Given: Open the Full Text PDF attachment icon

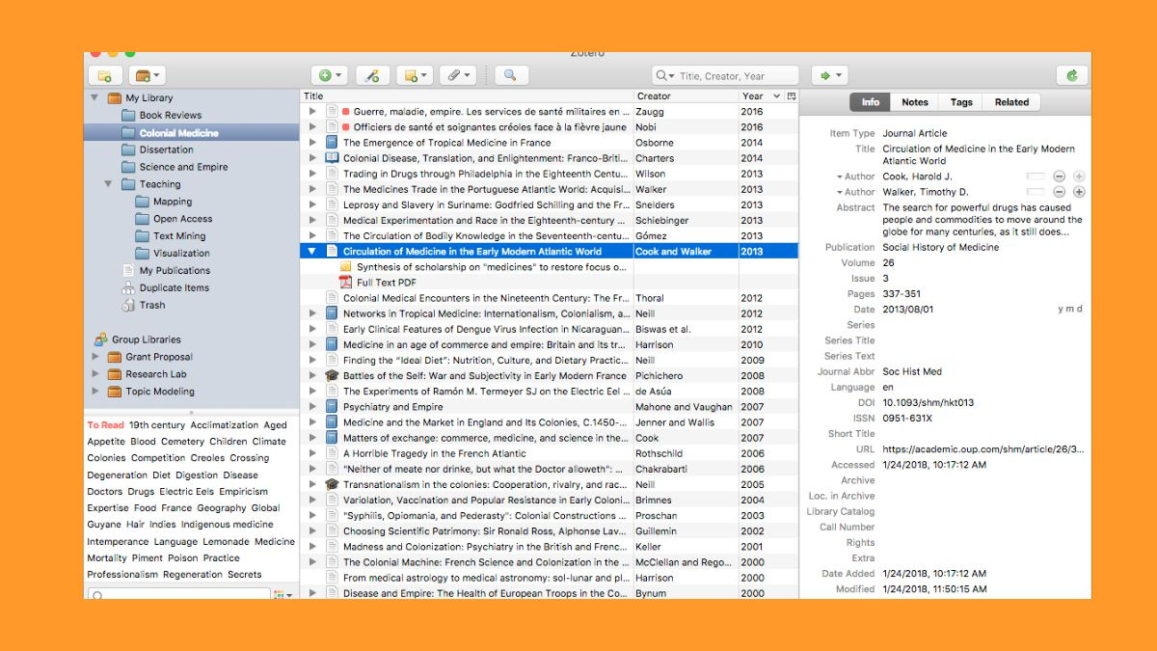Looking at the screenshot, I should point(345,283).
